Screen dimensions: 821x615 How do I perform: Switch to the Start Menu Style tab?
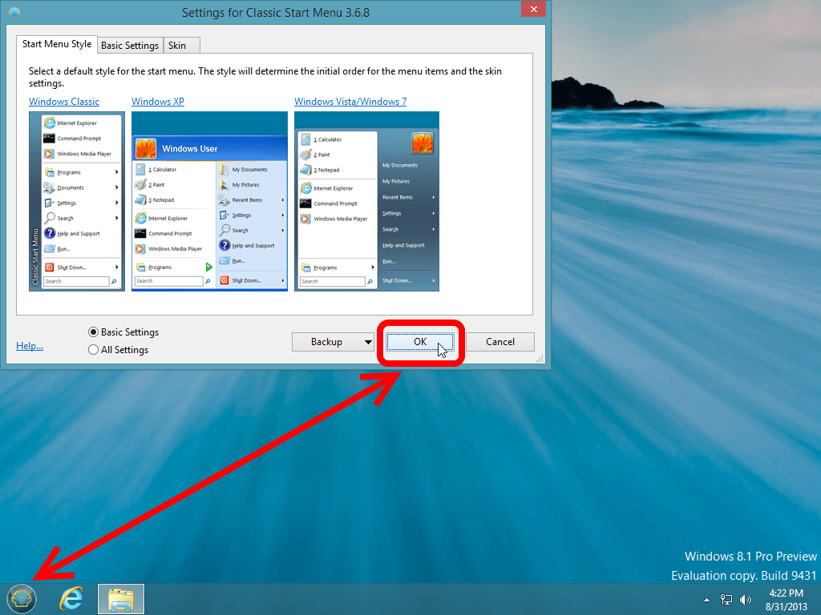(x=57, y=45)
